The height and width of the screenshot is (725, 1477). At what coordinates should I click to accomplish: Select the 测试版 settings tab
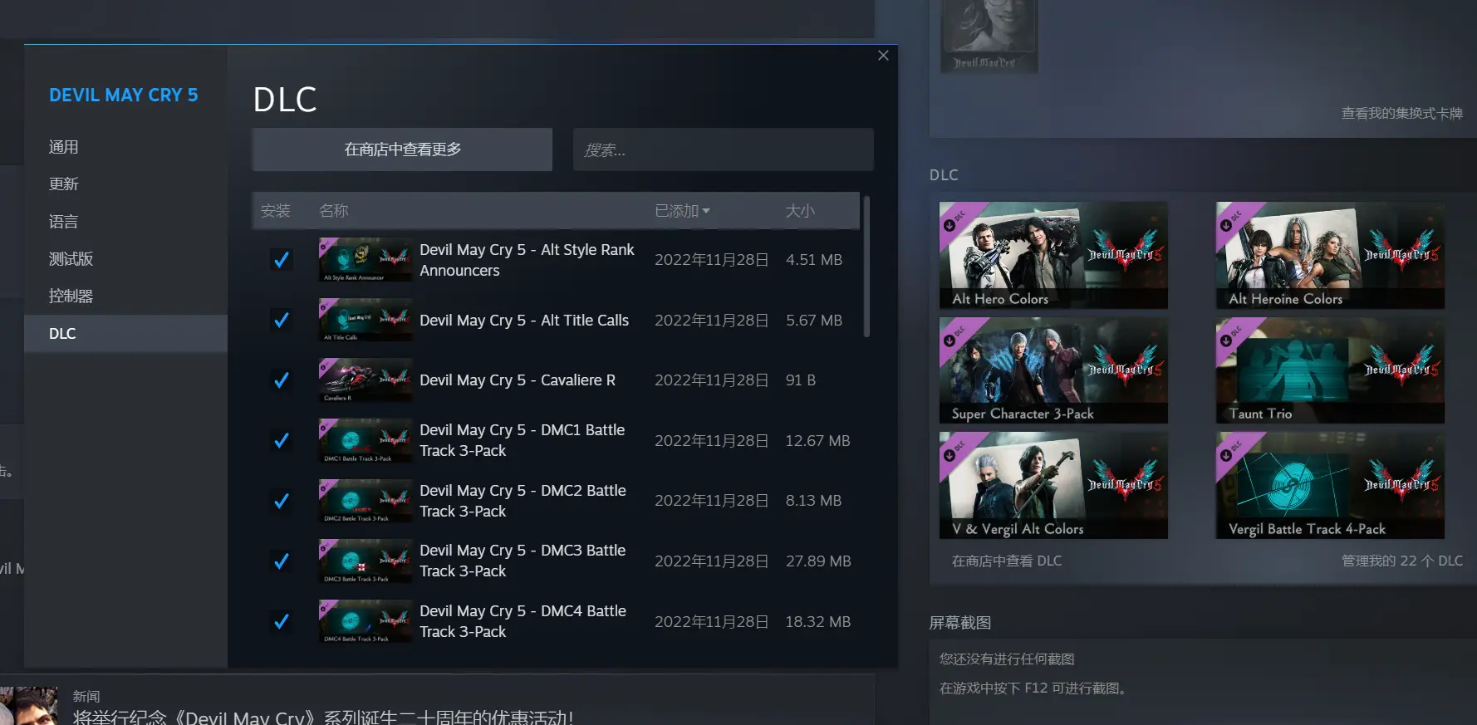point(125,259)
